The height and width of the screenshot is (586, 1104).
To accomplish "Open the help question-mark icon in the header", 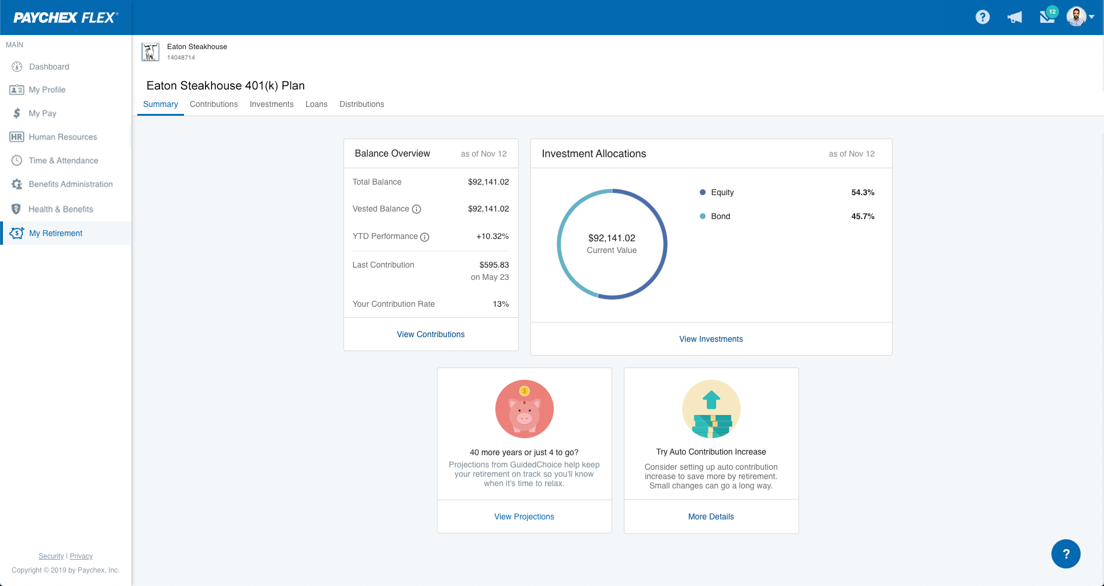I will pyautogui.click(x=983, y=17).
